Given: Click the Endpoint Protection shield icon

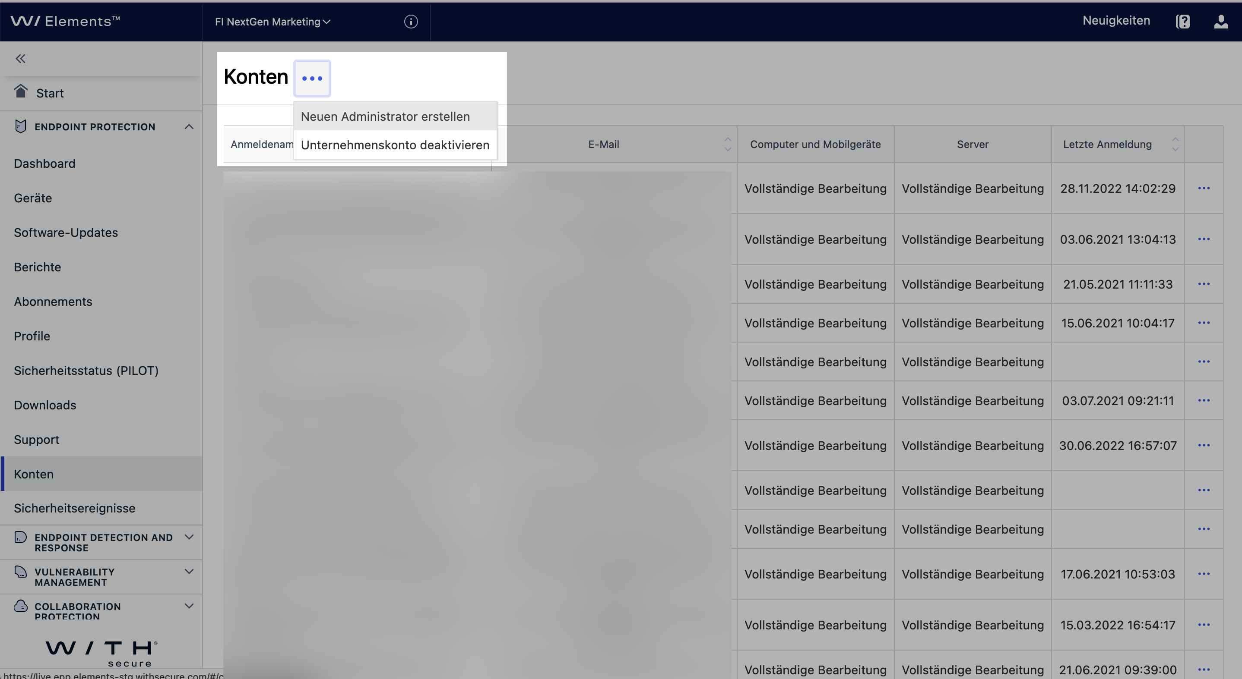Looking at the screenshot, I should pos(20,126).
